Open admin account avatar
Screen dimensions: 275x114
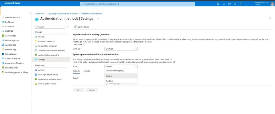pyautogui.click(x=272, y=4)
